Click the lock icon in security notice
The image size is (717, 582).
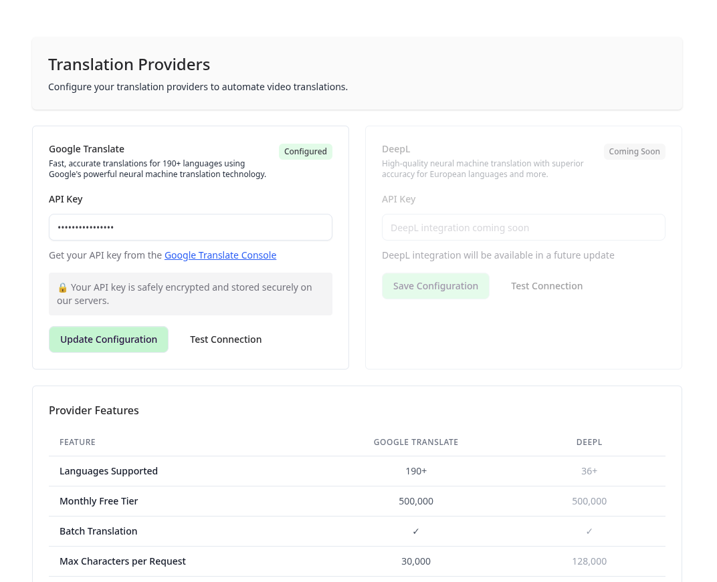(x=62, y=287)
